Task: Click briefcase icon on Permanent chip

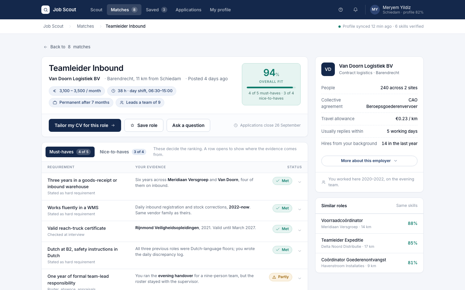Action: (x=55, y=102)
